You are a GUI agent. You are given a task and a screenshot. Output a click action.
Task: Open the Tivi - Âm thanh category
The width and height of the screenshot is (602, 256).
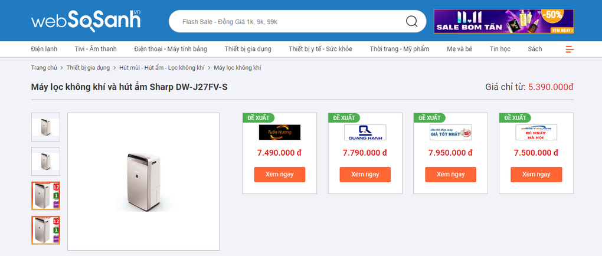(x=96, y=49)
